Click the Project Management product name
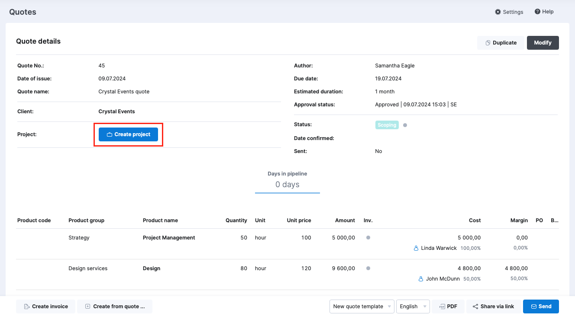Screen dimensions: 575x316 tap(169, 238)
